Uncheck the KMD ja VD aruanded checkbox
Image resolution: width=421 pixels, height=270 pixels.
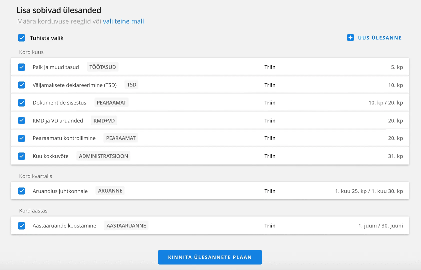[x=21, y=120]
